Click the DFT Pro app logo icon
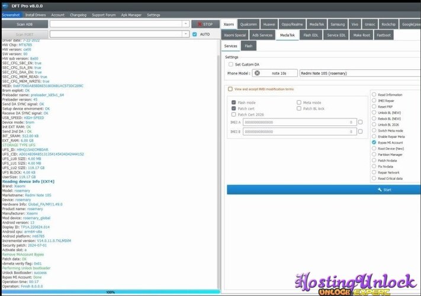 pos(5,6)
